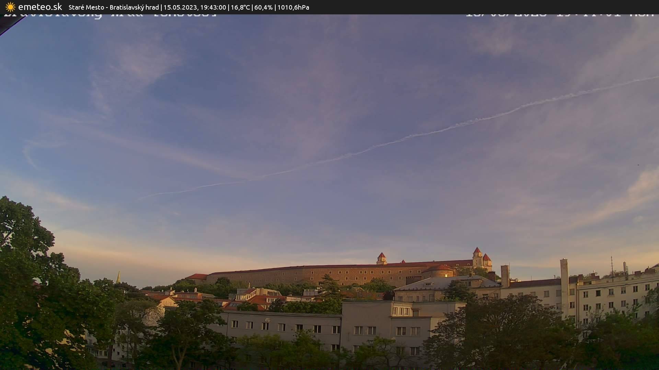
Task: Click the 60,4% humidity value
Action: 264,7
